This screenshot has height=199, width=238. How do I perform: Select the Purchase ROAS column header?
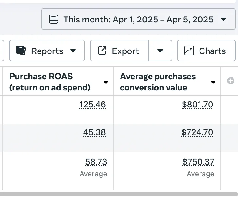pyautogui.click(x=50, y=82)
